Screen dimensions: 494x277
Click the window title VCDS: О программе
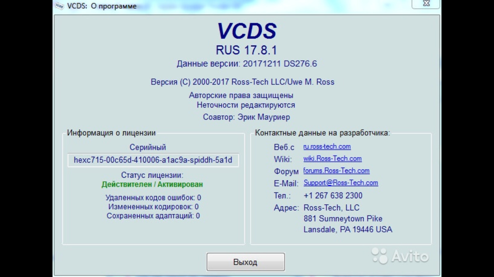(x=102, y=6)
